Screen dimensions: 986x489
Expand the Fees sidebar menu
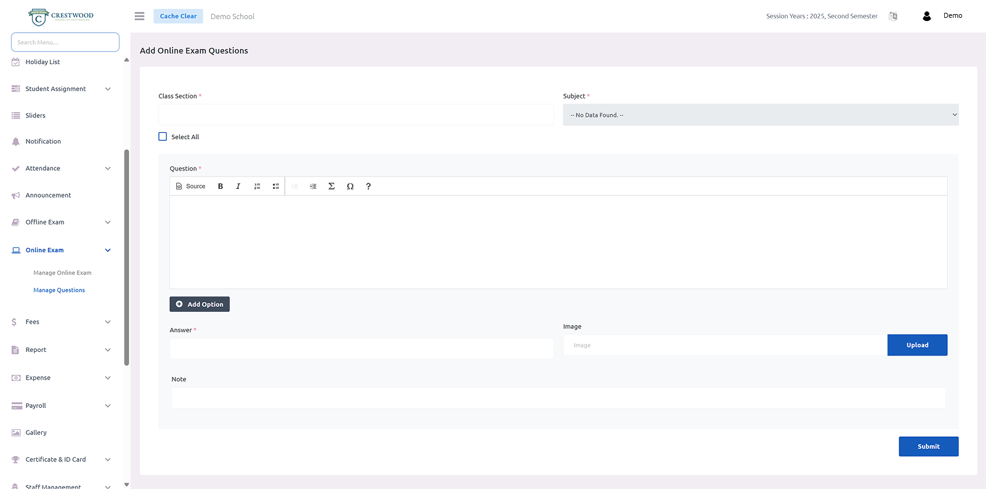tap(61, 322)
